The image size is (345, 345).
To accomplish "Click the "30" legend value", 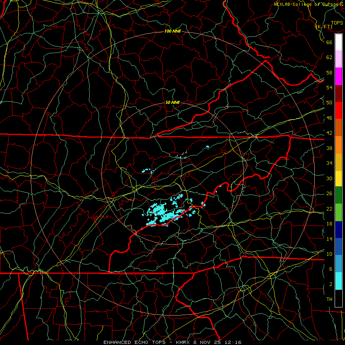I will (329, 178).
